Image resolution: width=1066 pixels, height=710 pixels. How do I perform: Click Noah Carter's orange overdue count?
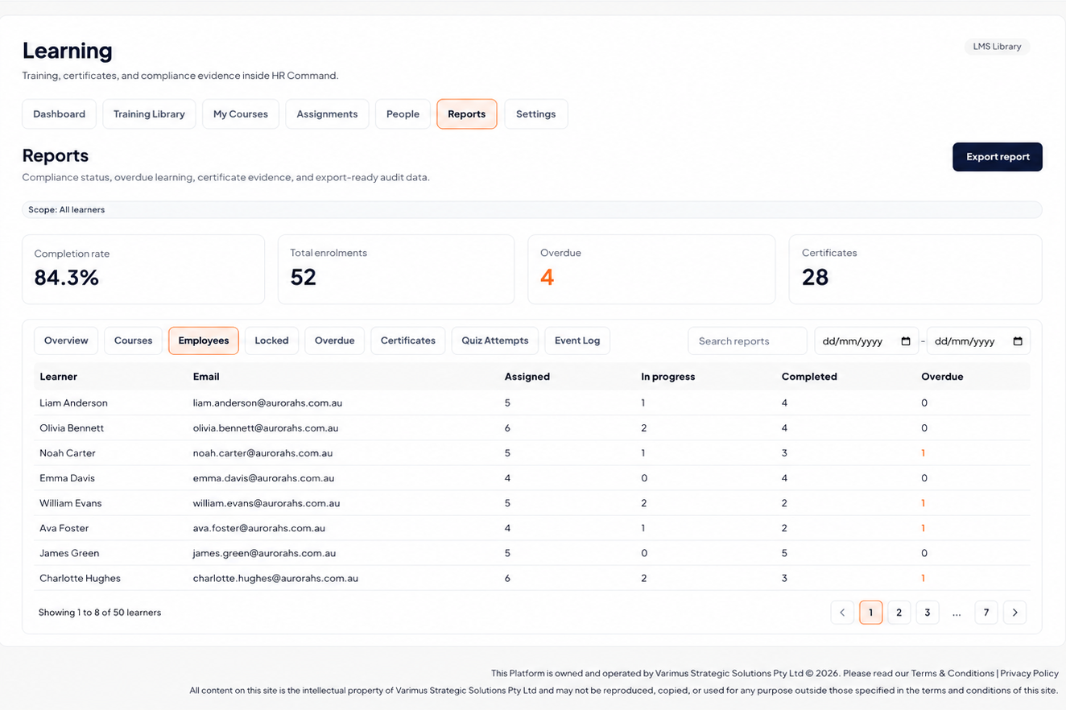click(923, 453)
